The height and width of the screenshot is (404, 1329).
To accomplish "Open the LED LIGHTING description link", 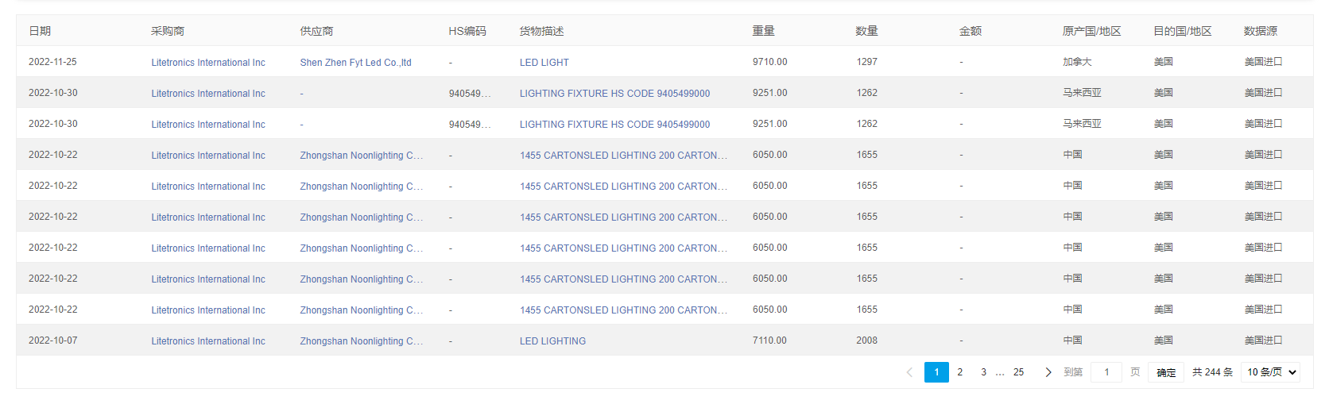I will pos(552,341).
